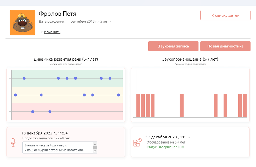This screenshot has width=256, height=167.
Task: Click the first bar in the Звукопроизношение chart
Action: click(x=138, y=106)
